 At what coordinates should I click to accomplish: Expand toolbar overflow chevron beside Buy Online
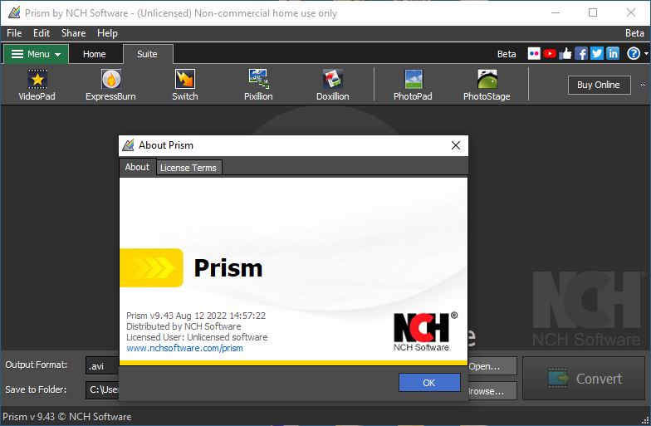tap(643, 85)
